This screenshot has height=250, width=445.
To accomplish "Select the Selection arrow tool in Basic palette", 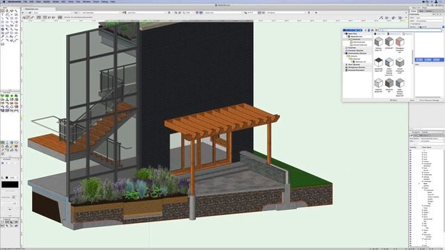I will pyautogui.click(x=3, y=11).
